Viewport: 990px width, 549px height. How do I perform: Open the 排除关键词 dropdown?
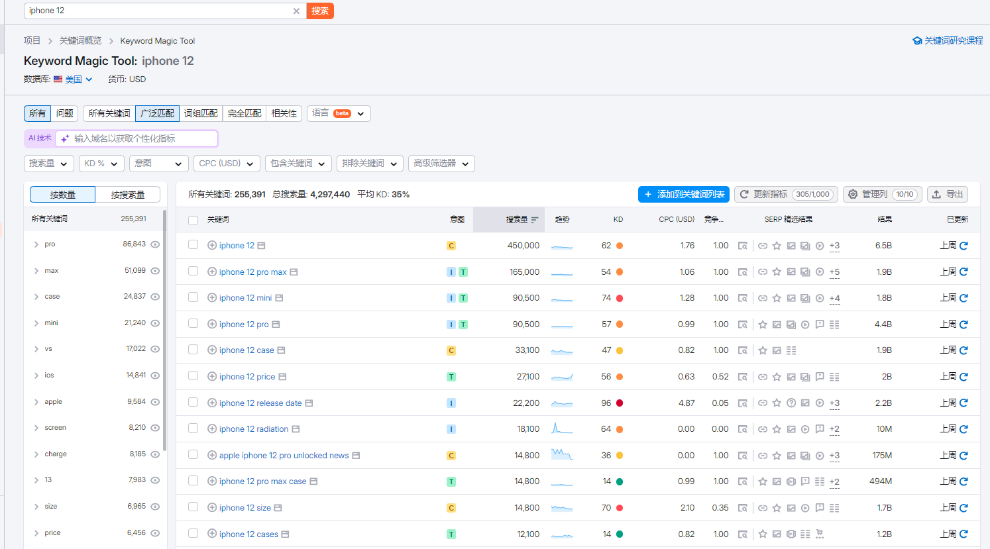[370, 164]
